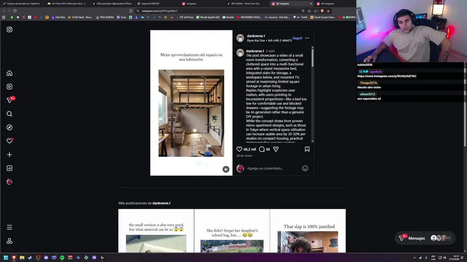Close the active (9) Instagram tab

click(311, 4)
